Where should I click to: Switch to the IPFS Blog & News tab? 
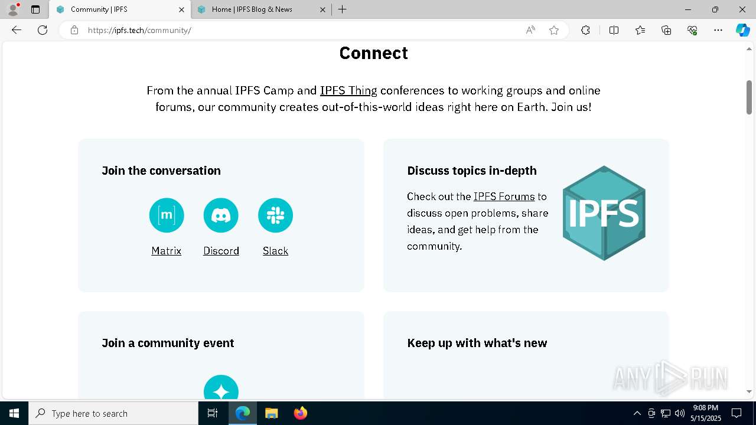(x=262, y=9)
